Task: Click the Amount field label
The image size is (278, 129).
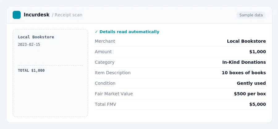Action: coord(103,52)
